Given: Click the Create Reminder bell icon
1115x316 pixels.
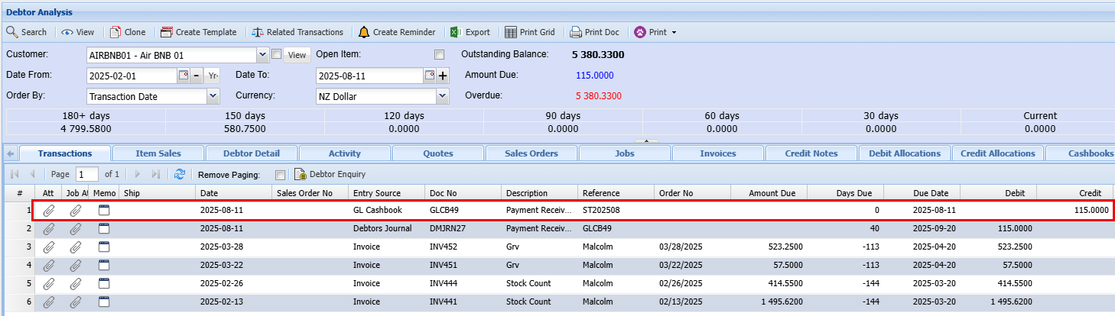Looking at the screenshot, I should 364,32.
